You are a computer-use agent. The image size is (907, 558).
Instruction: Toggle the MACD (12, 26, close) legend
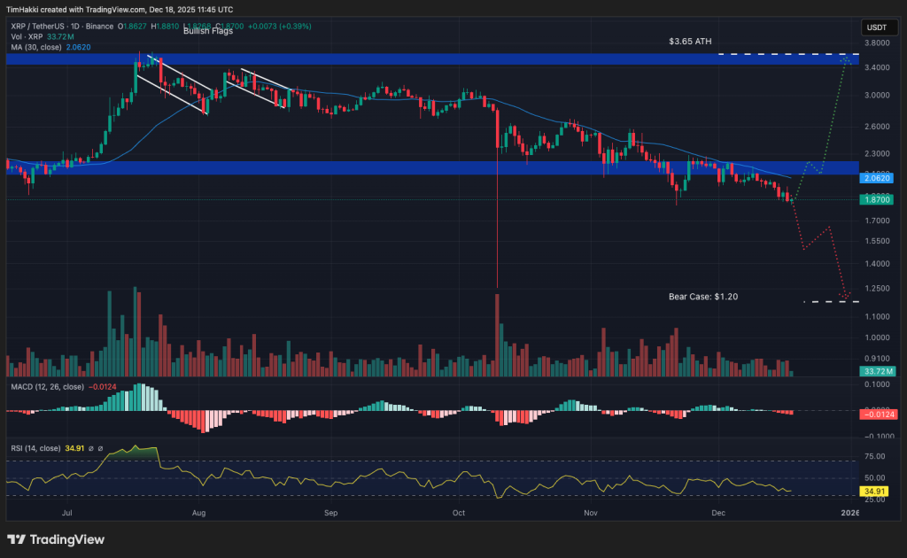coord(48,386)
